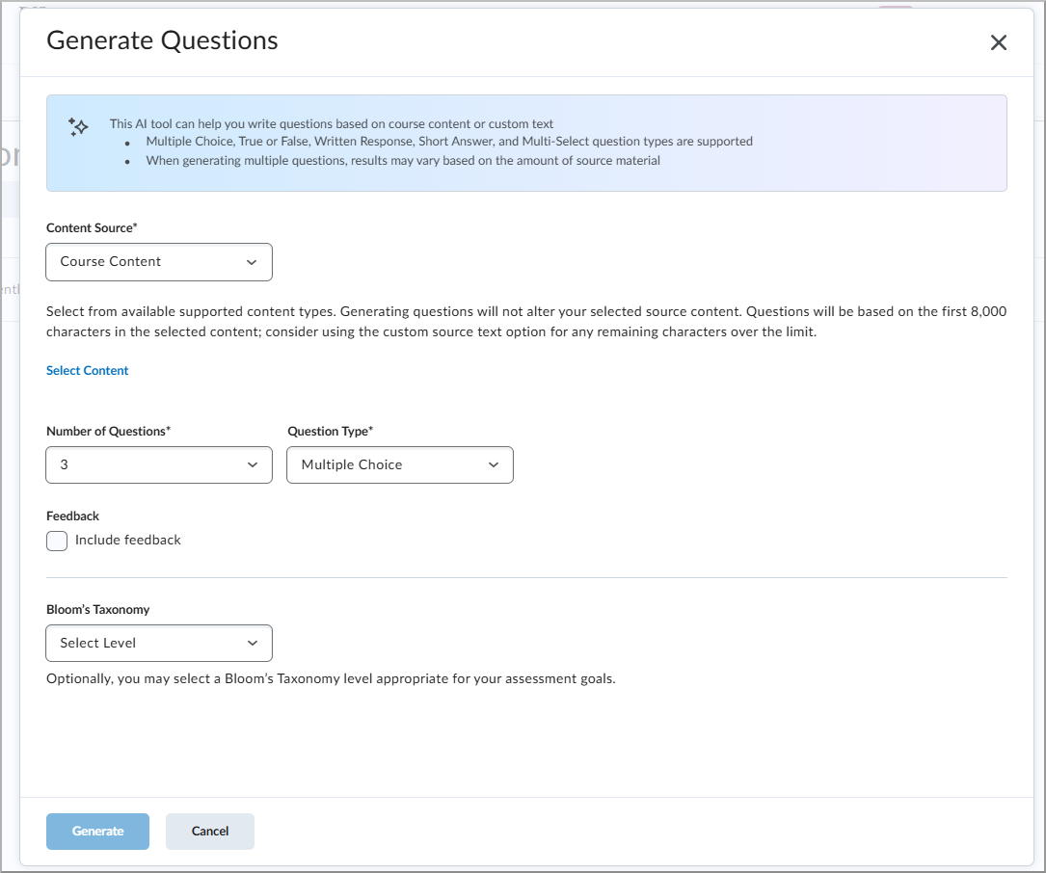Click the Multiple Choice value field
Image resolution: width=1046 pixels, height=873 pixels.
(x=351, y=464)
